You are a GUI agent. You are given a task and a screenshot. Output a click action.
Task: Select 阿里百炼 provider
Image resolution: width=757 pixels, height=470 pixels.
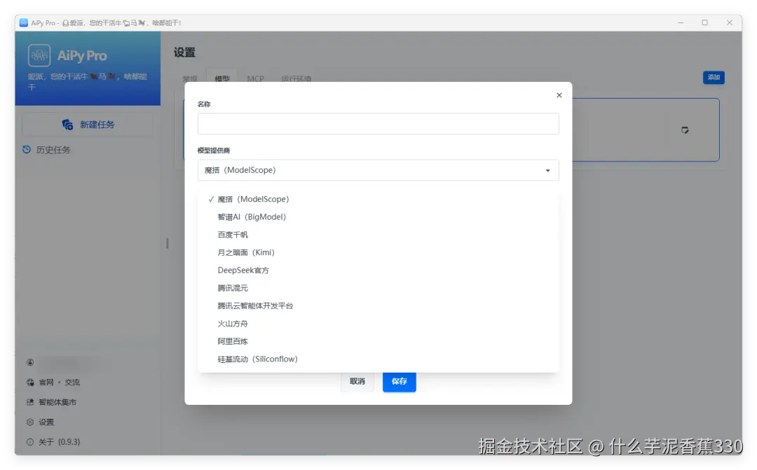[x=378, y=341]
